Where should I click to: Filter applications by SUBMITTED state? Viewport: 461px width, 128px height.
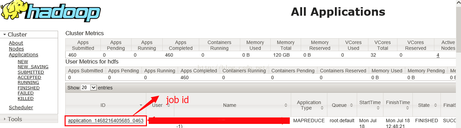pos(31,72)
